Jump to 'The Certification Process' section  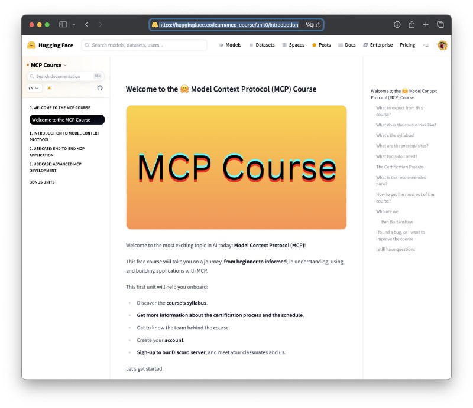[x=400, y=167]
